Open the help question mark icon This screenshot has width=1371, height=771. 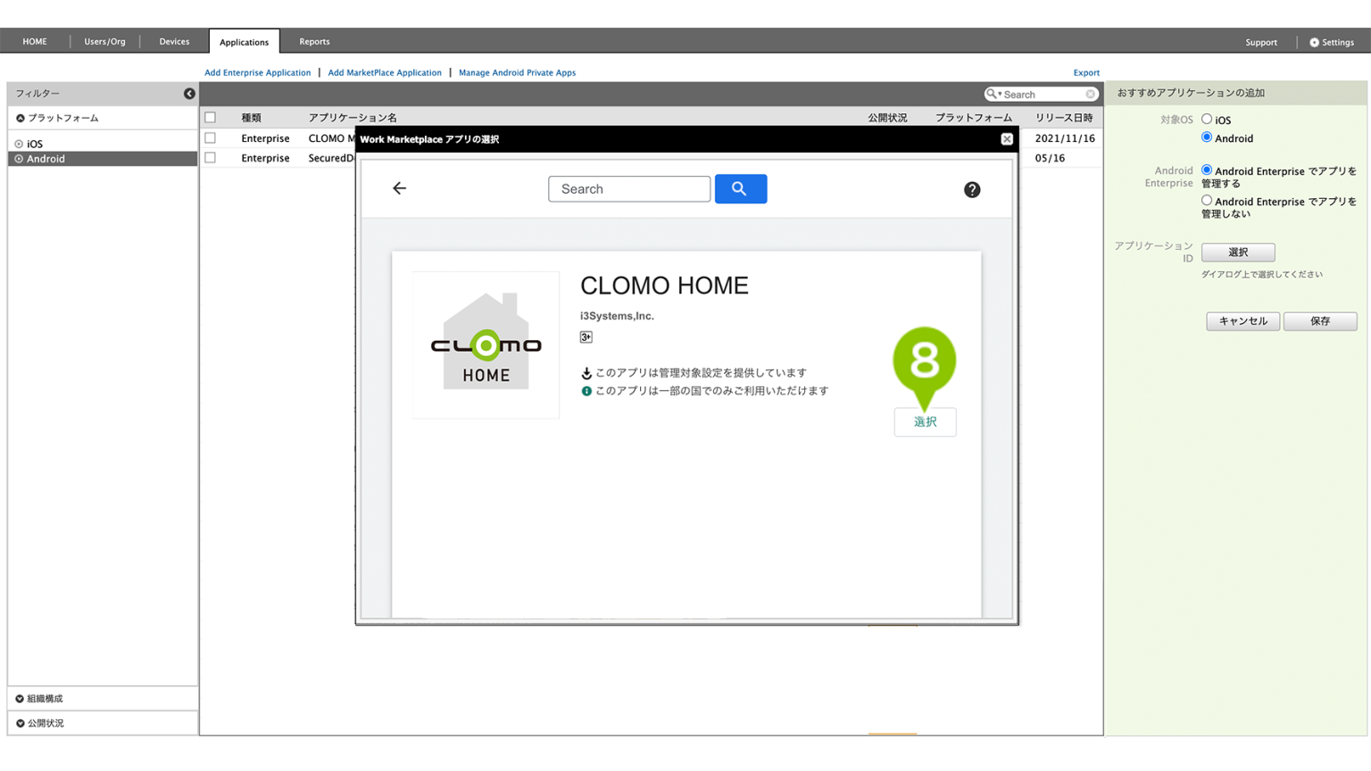click(x=971, y=190)
